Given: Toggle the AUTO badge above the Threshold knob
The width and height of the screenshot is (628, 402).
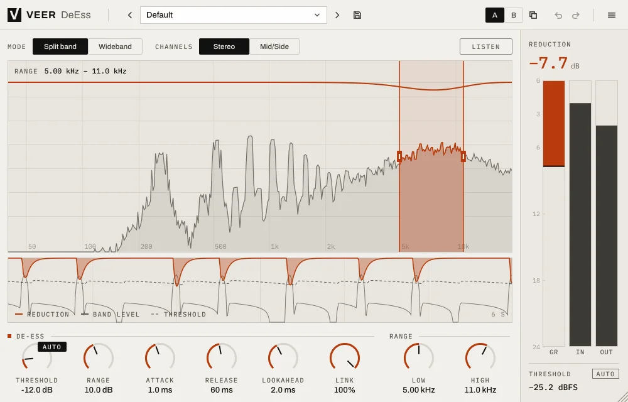Looking at the screenshot, I should point(52,347).
